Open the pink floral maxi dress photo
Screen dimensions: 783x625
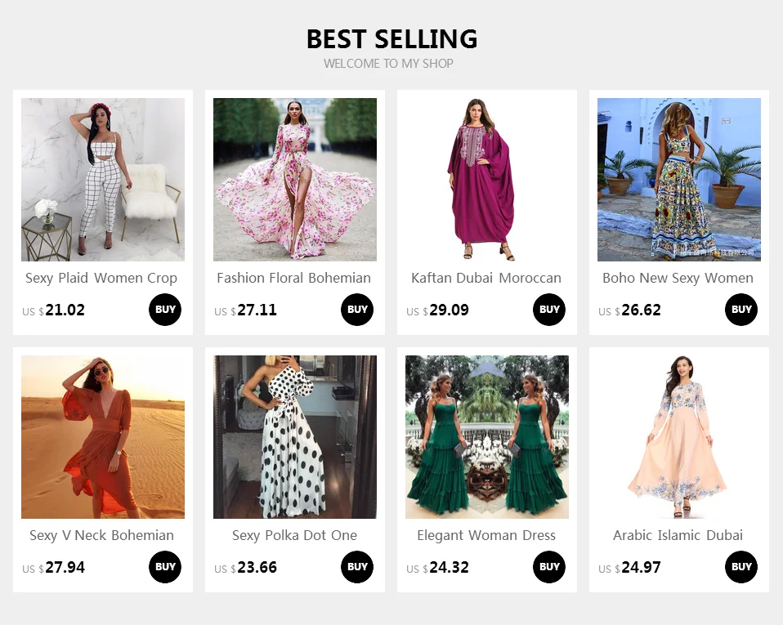[x=295, y=180]
